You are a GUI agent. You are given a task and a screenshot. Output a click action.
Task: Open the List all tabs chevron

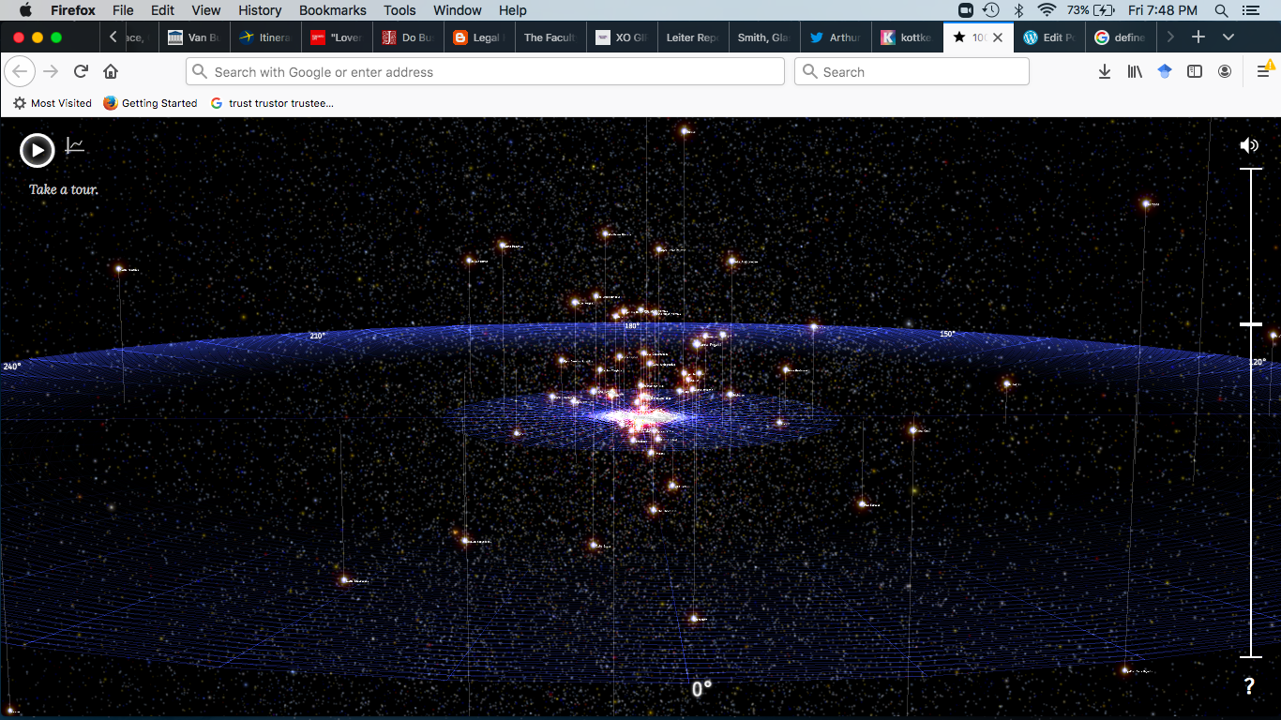point(1228,37)
